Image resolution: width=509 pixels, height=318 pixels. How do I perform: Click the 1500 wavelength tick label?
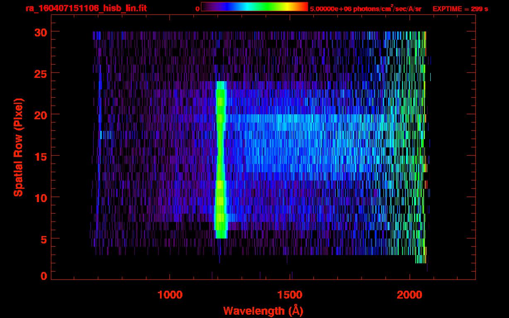tap(290, 295)
